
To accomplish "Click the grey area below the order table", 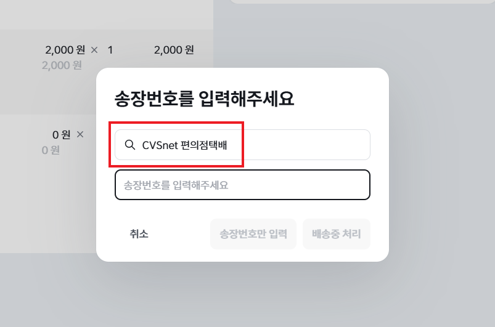I will click(x=47, y=290).
